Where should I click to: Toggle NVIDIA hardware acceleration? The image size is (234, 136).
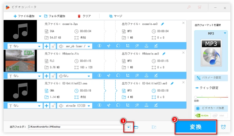pos(203,116)
